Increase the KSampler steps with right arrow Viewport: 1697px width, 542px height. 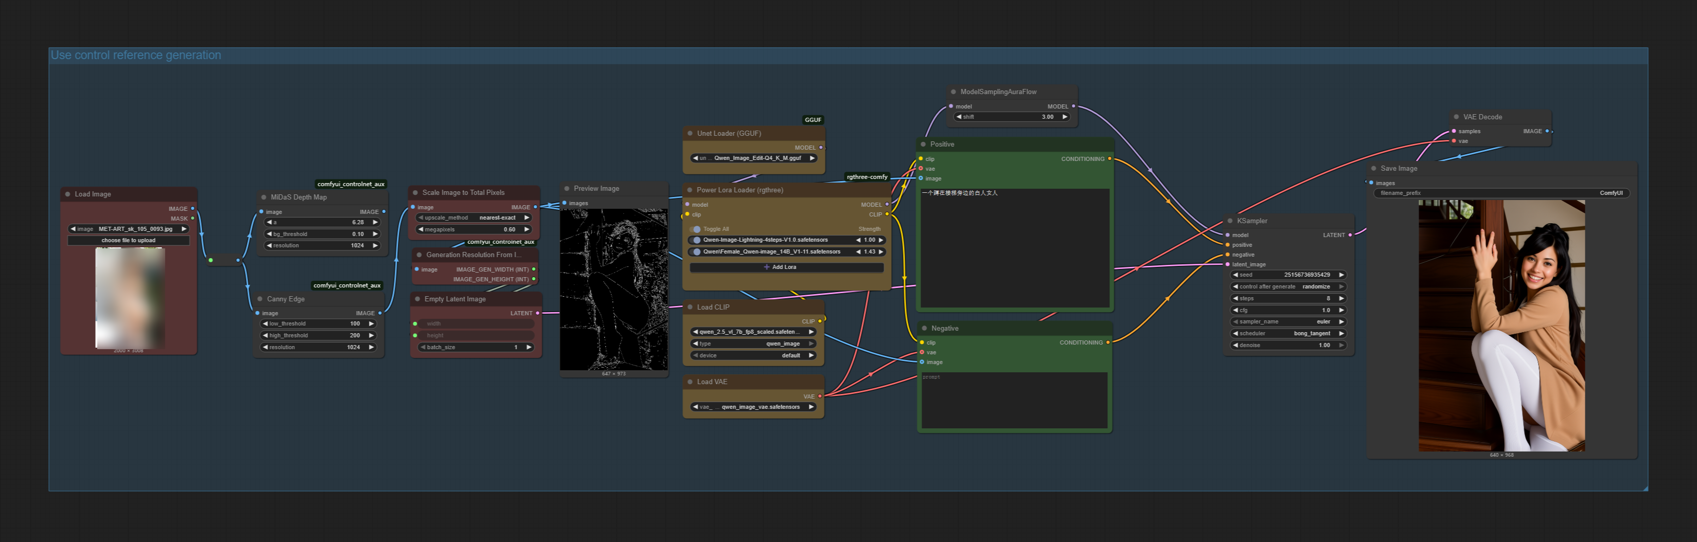click(x=1341, y=298)
